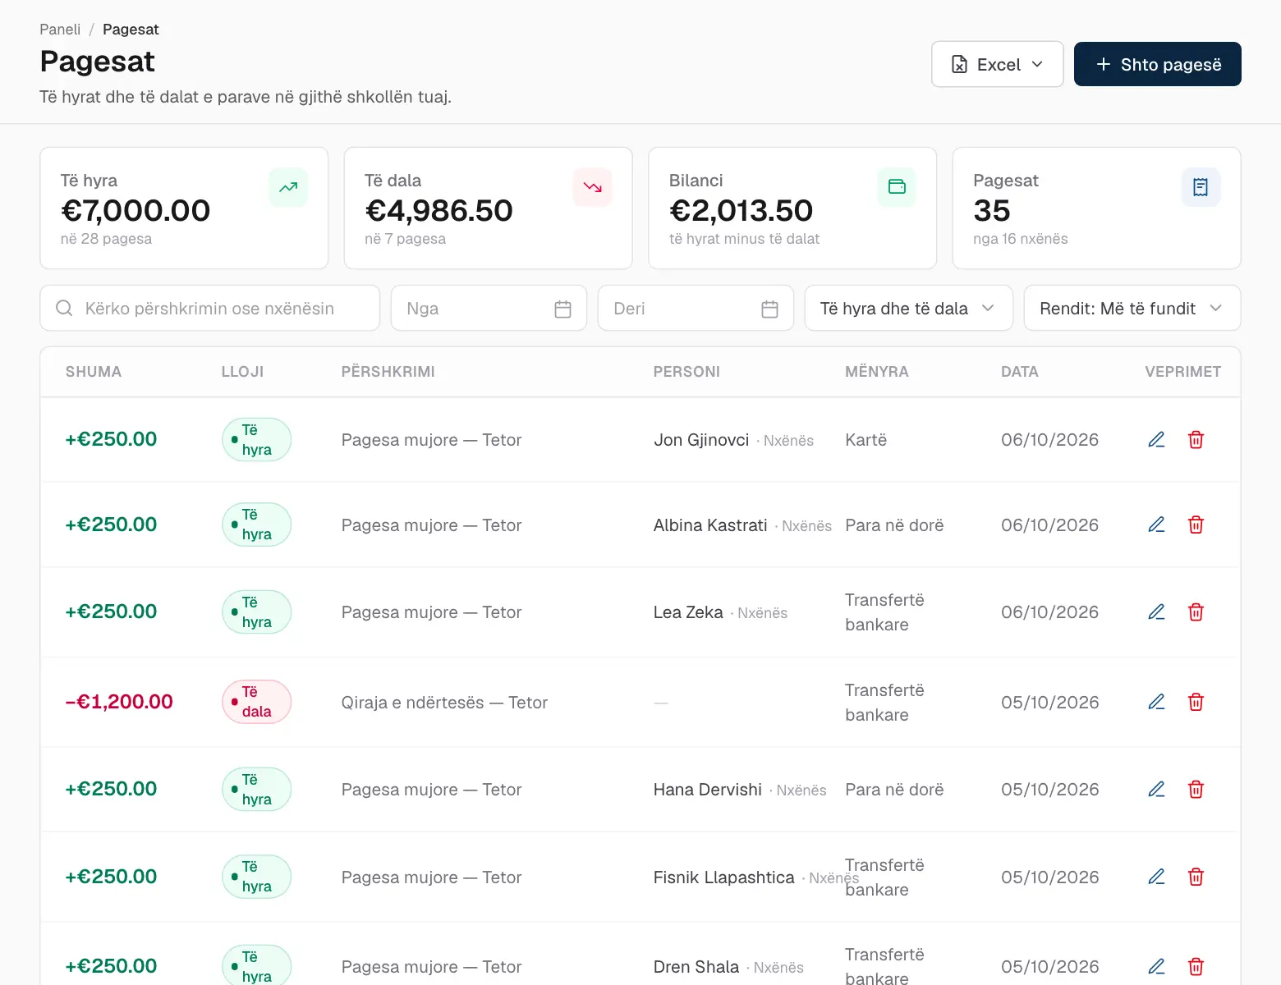1281x985 pixels.
Task: Delete Albina Kastrati payment
Action: point(1196,525)
